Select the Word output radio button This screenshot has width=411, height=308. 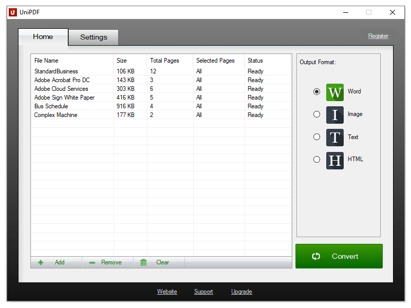tap(316, 92)
